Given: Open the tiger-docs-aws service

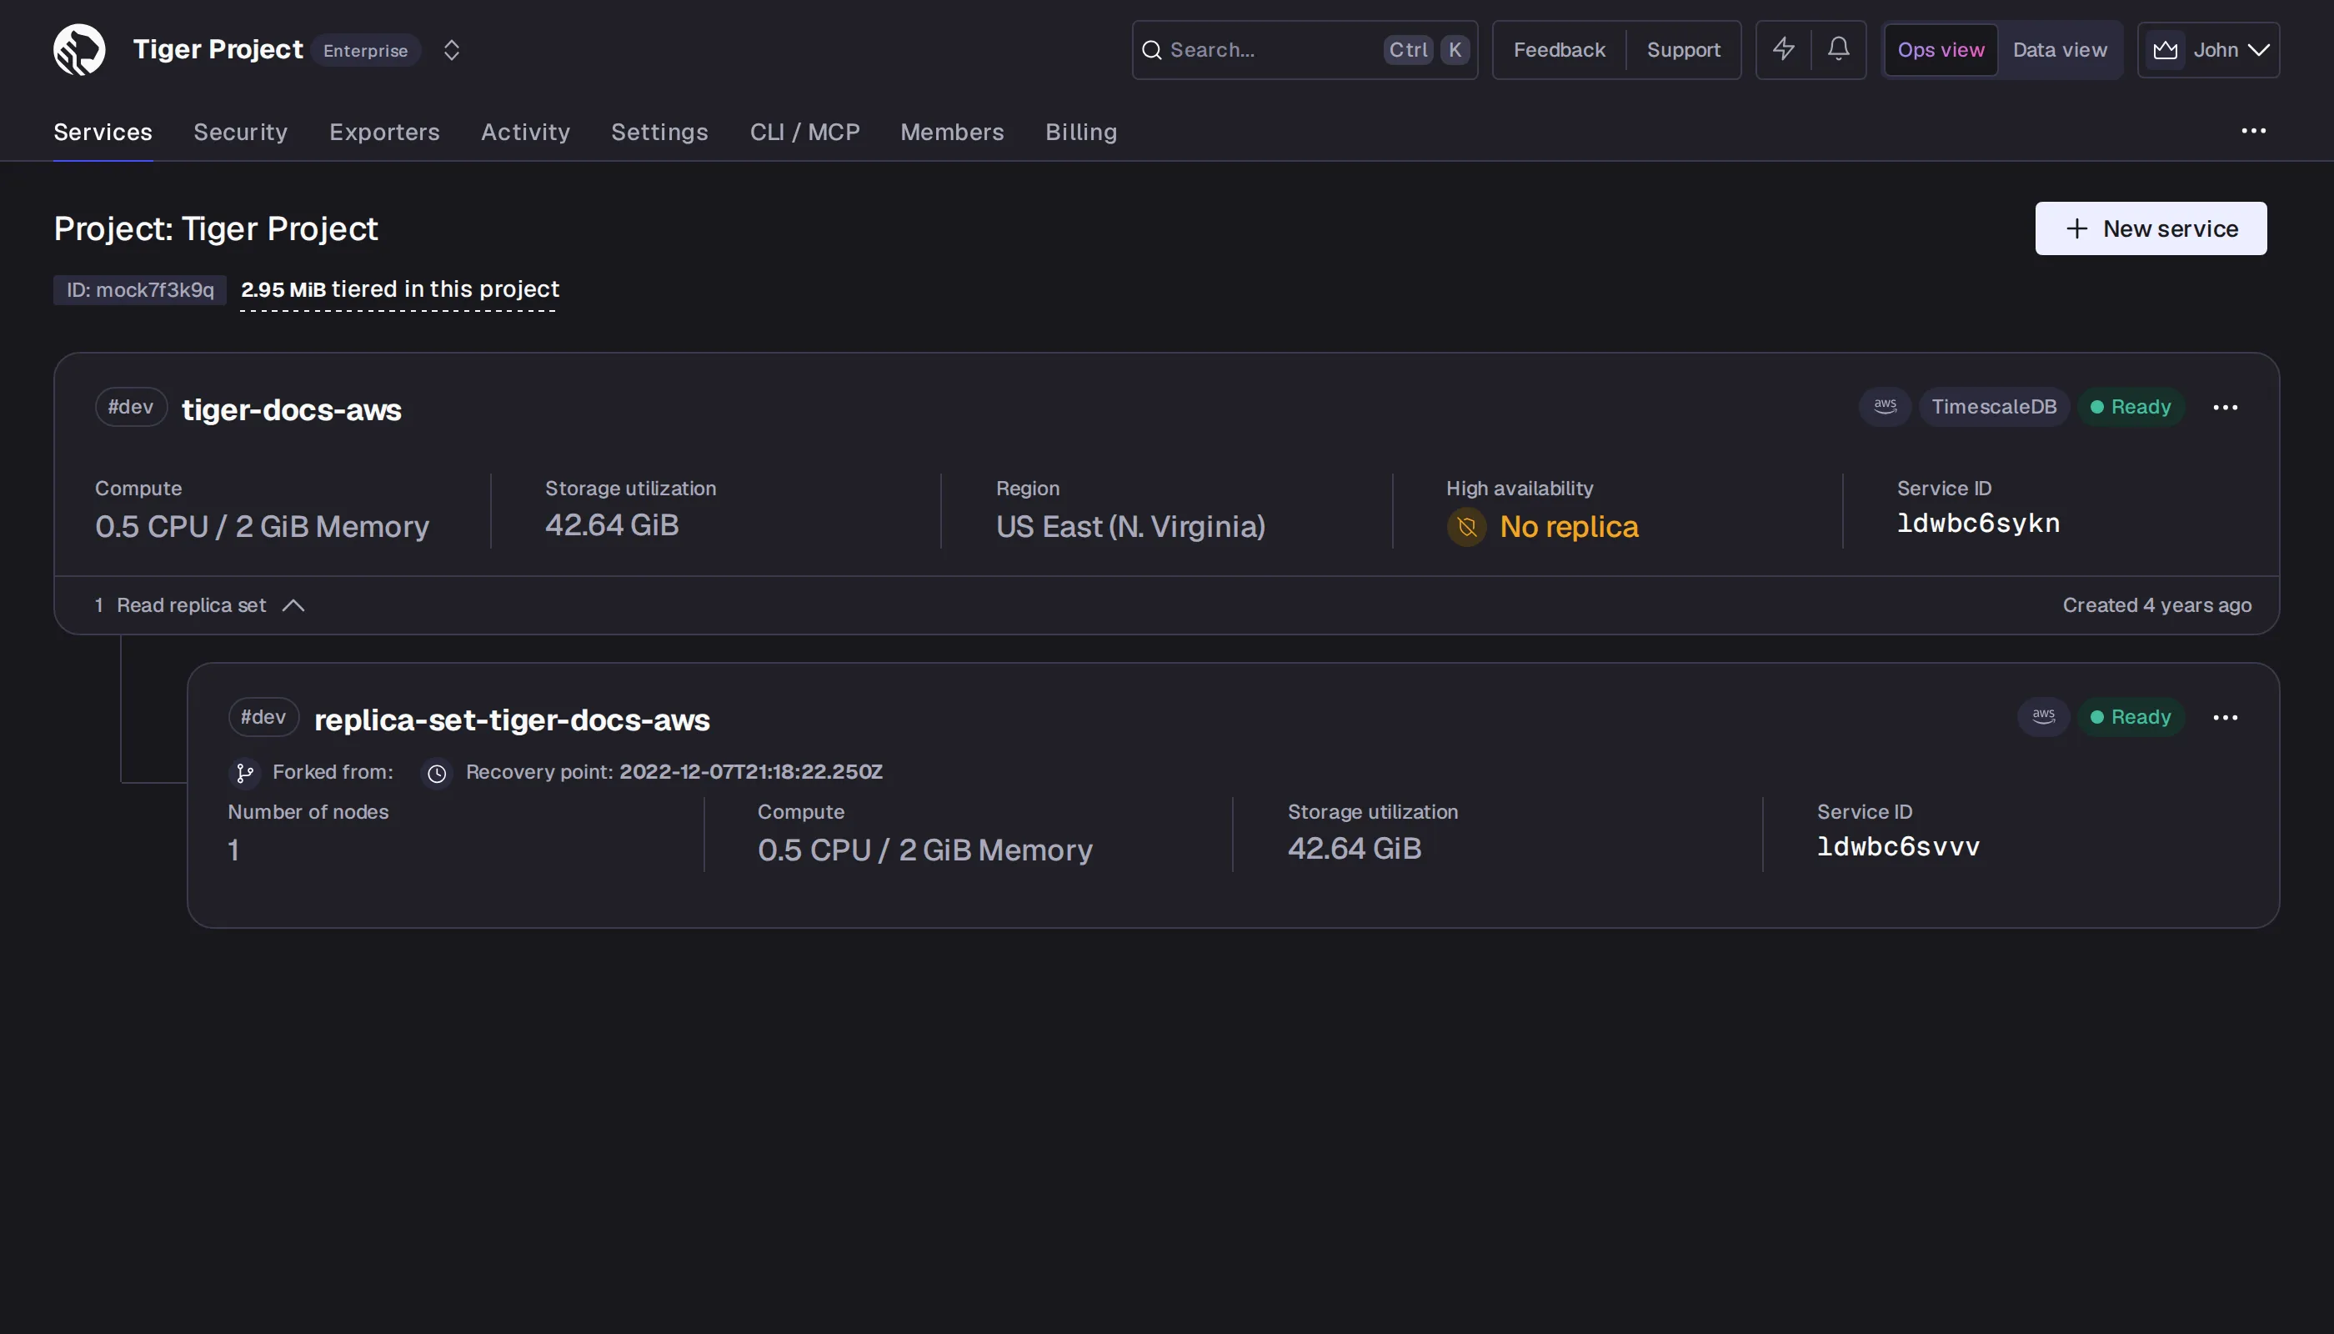Looking at the screenshot, I should [291, 409].
